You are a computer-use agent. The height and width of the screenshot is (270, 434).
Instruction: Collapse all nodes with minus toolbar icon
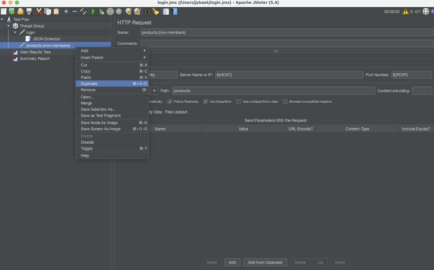[75, 12]
